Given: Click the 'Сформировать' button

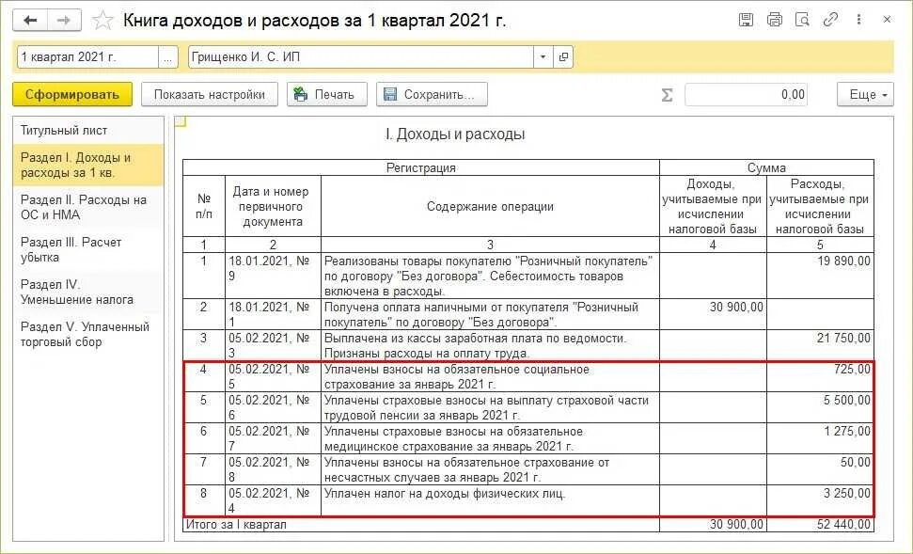Looking at the screenshot, I should coord(72,94).
